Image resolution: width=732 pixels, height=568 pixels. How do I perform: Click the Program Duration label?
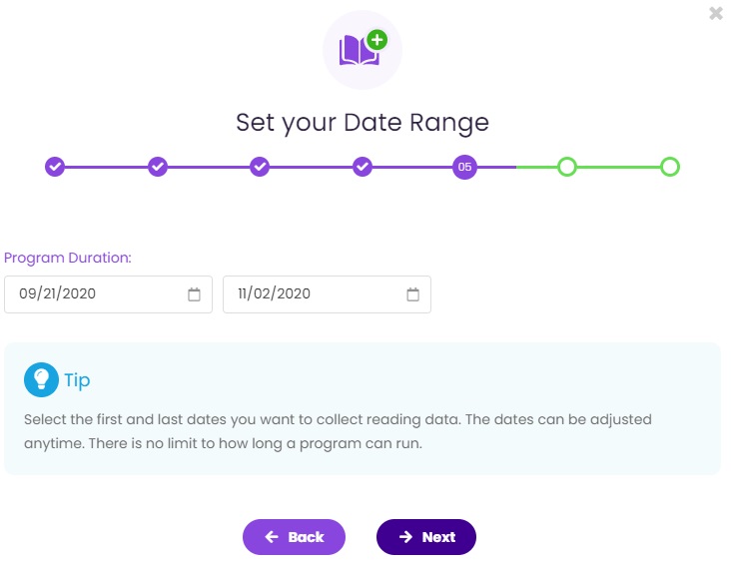pos(68,258)
